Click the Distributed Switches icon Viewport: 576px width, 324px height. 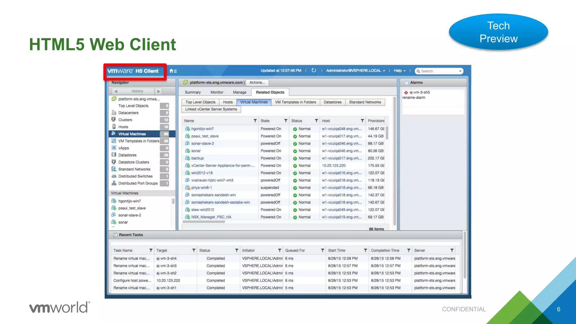point(114,176)
